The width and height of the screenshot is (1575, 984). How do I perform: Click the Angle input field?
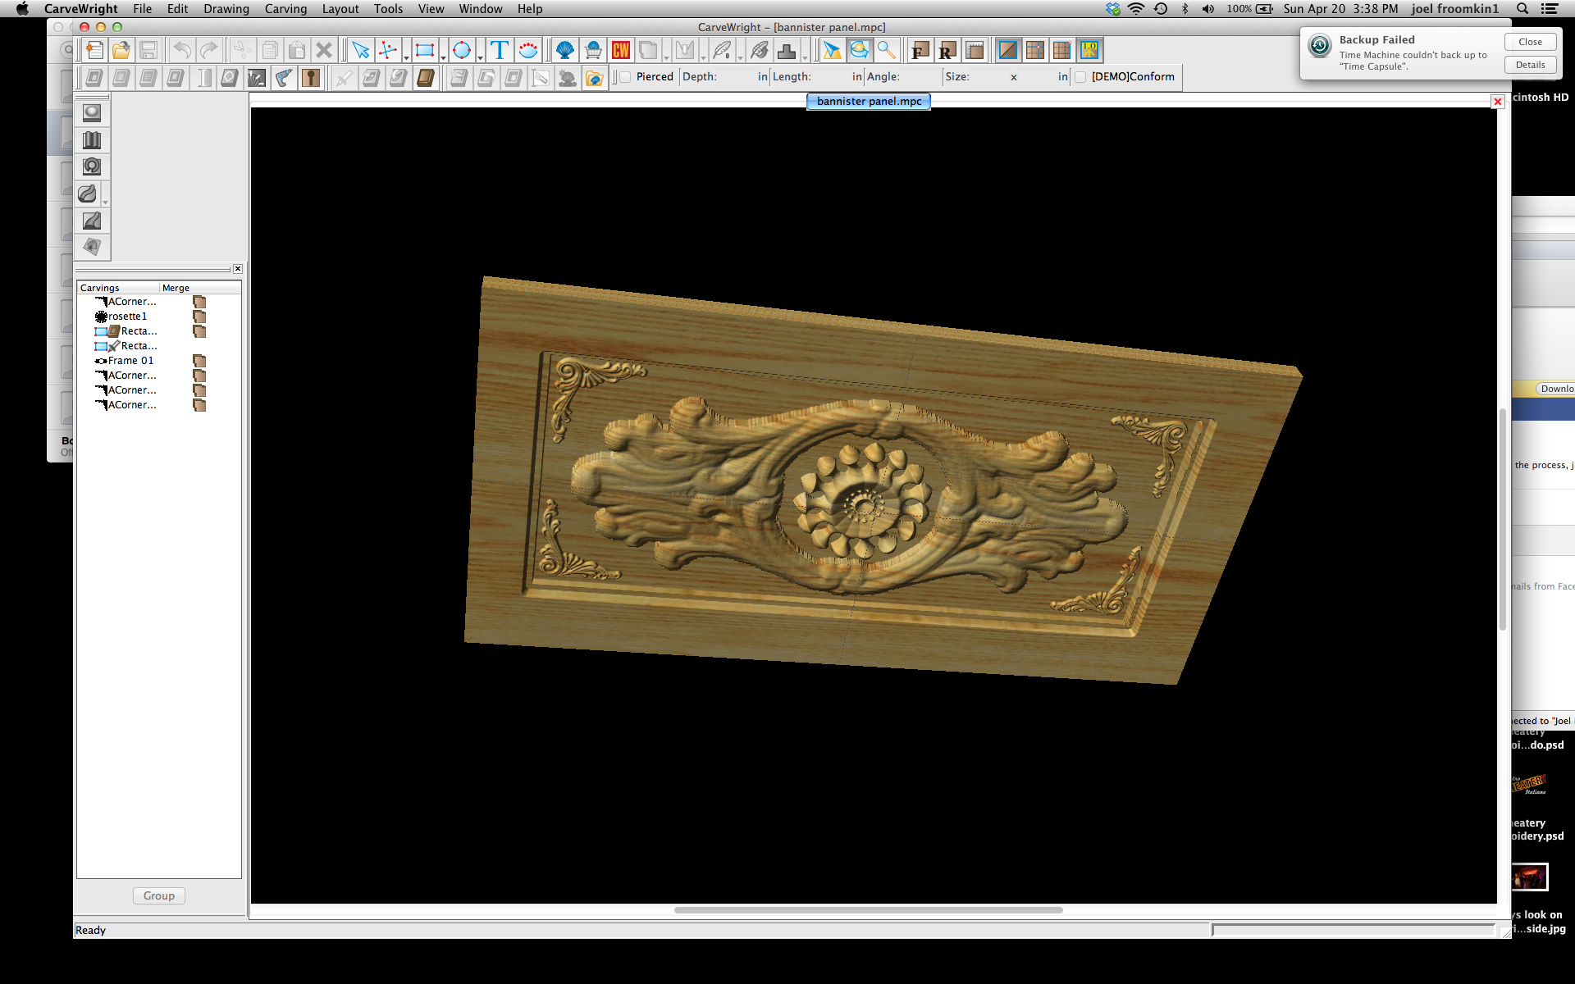[920, 77]
